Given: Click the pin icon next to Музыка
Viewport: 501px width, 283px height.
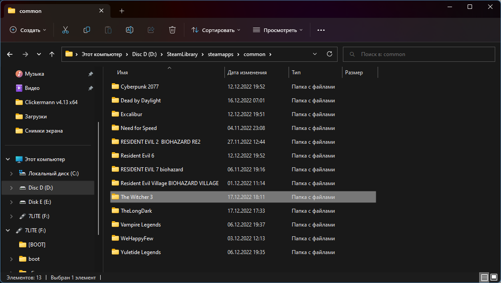Looking at the screenshot, I should [x=91, y=74].
